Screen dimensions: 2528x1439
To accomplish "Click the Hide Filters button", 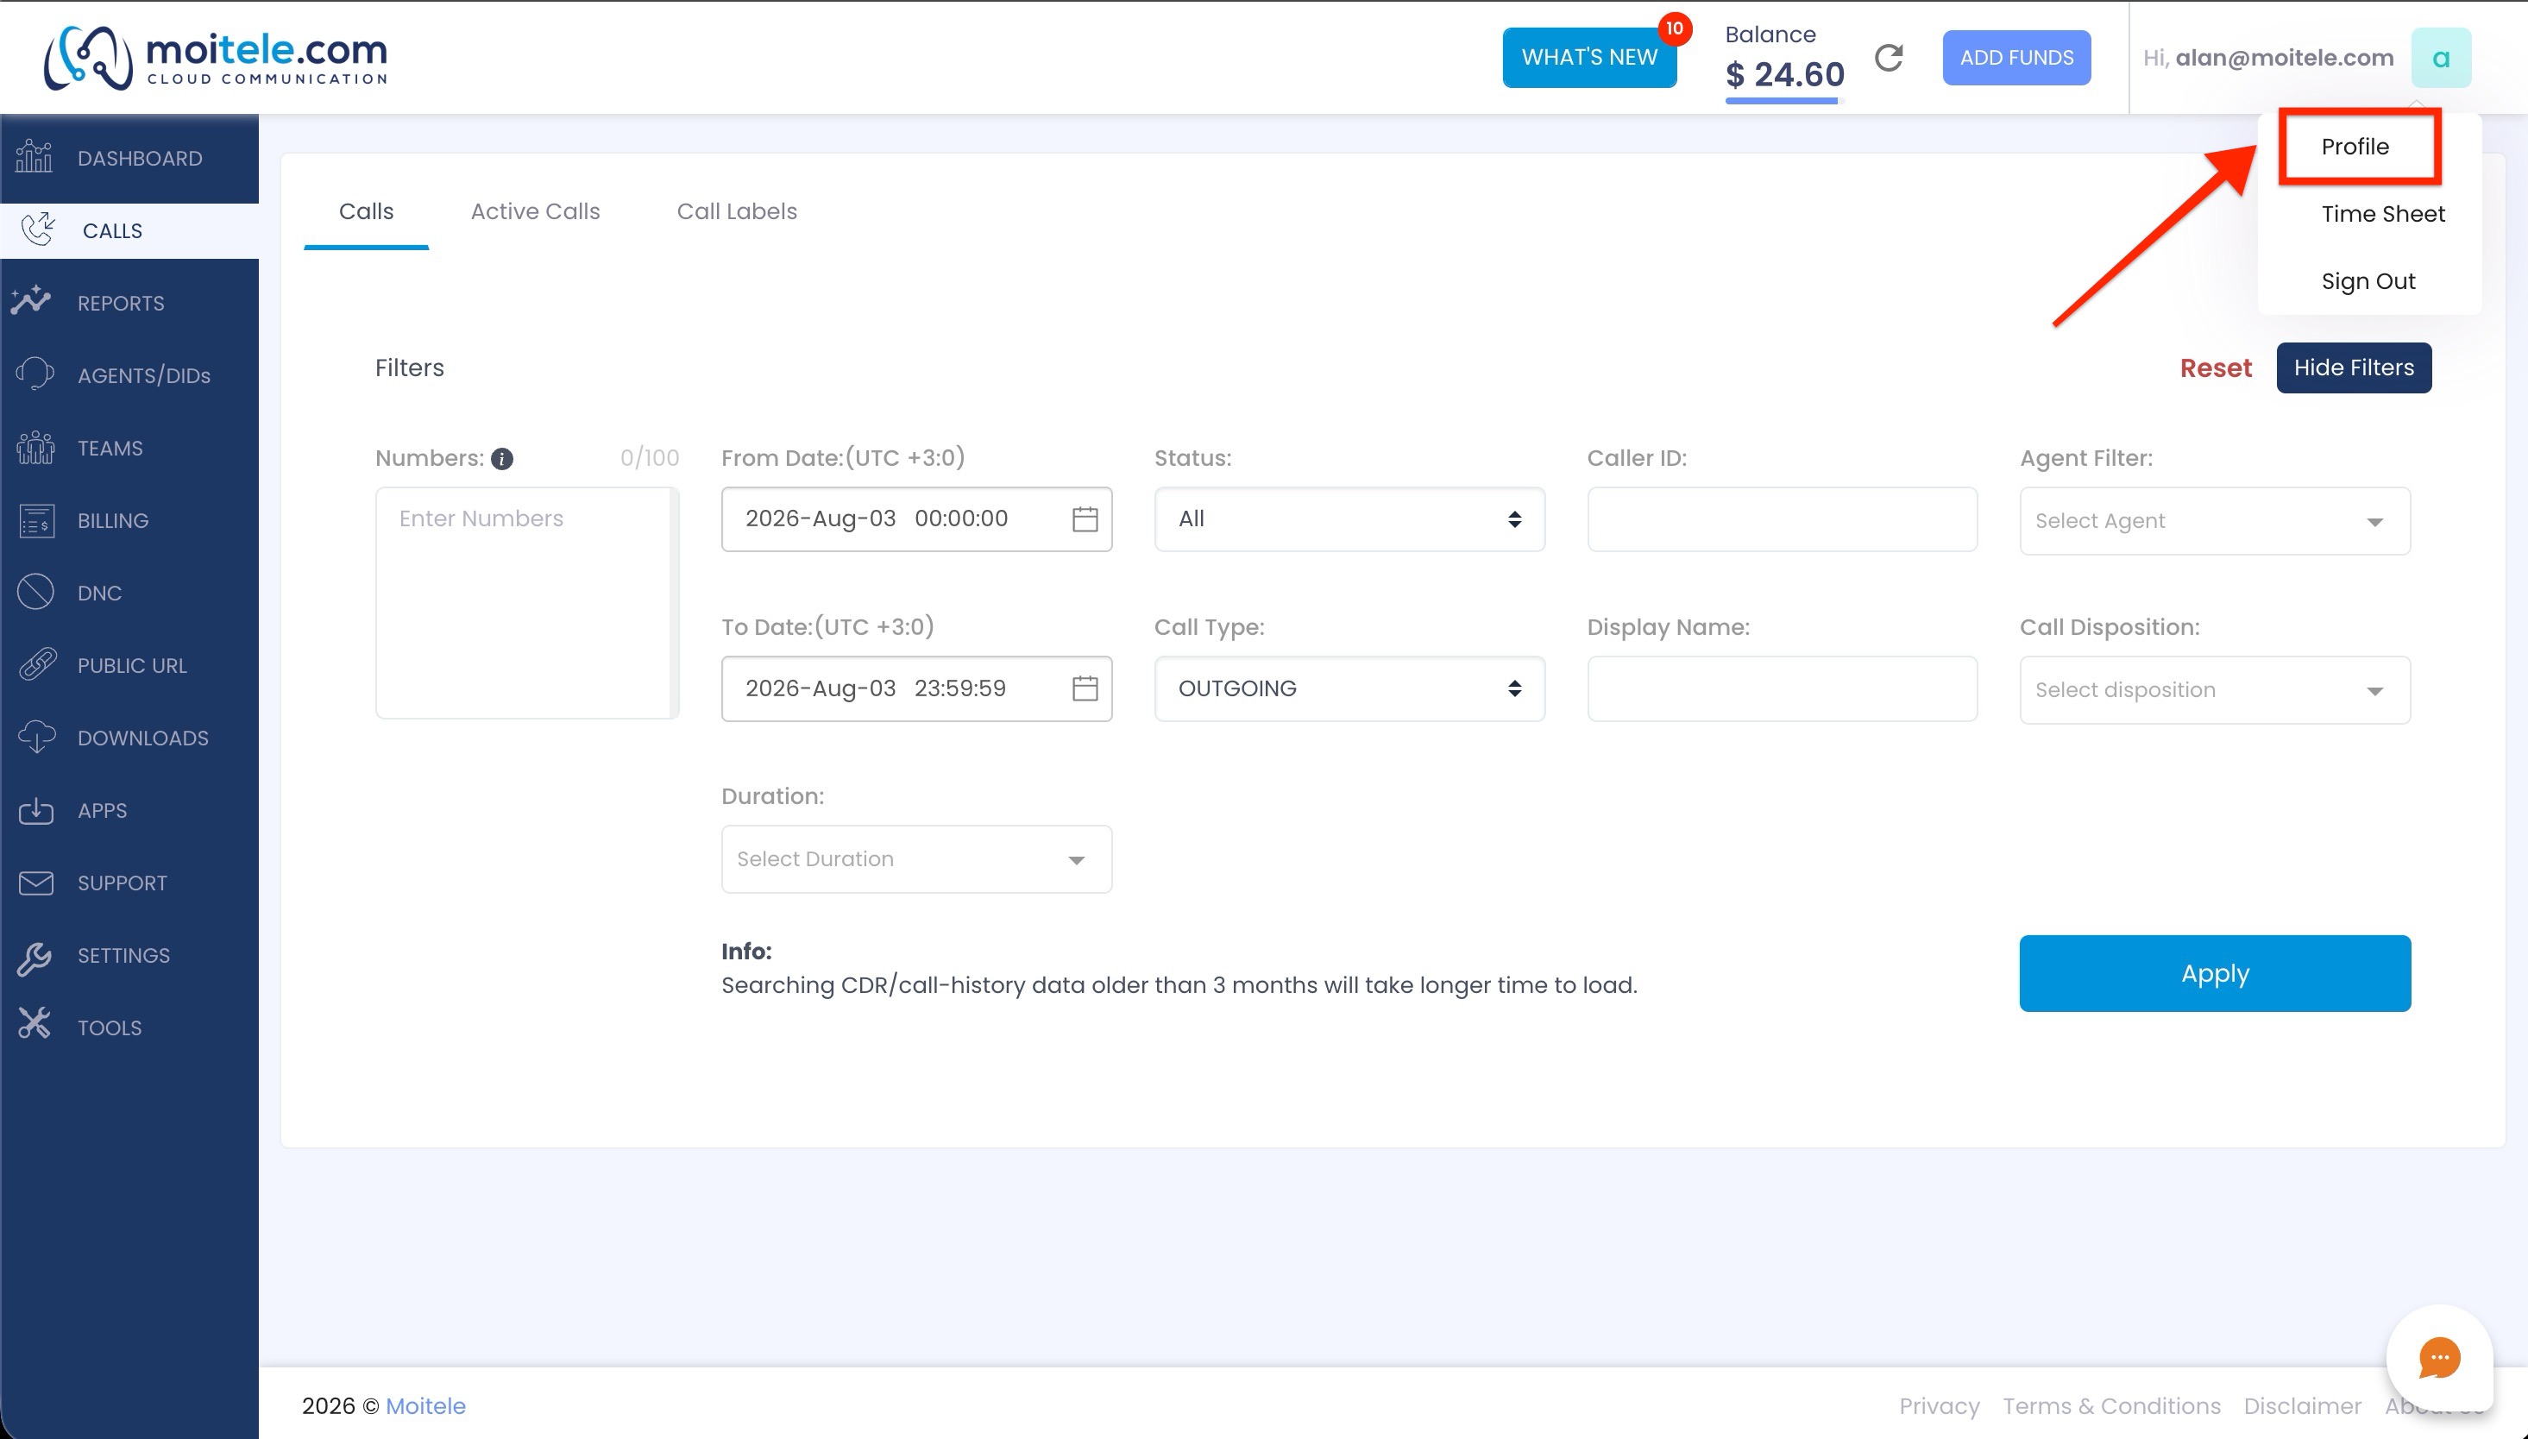I will (2353, 368).
